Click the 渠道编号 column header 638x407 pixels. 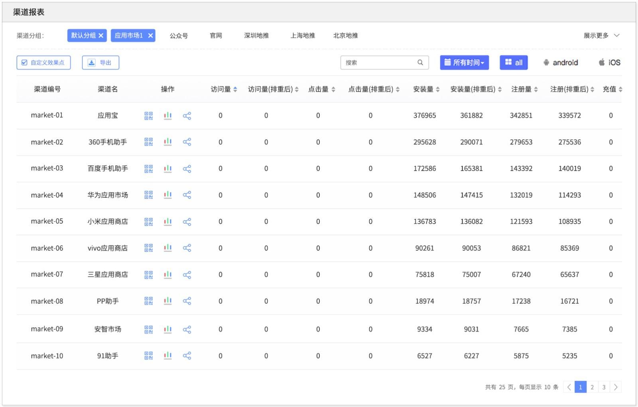47,89
